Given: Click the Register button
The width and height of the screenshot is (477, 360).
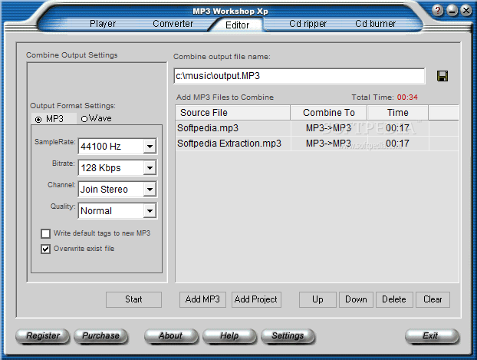Looking at the screenshot, I should (x=43, y=336).
